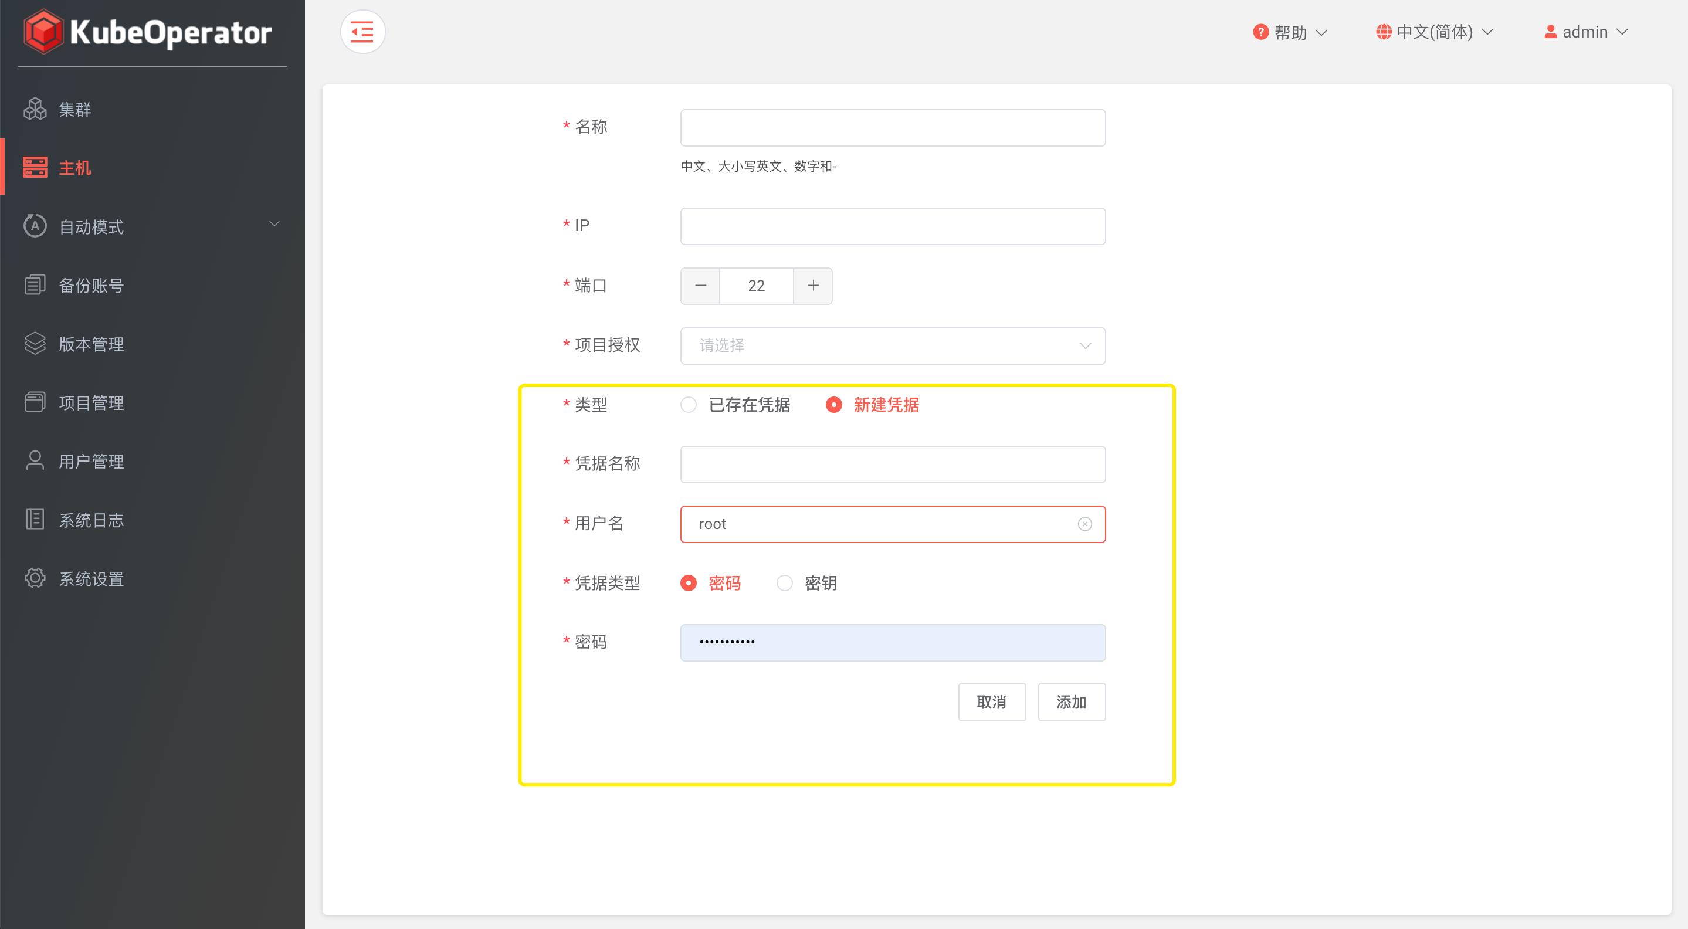This screenshot has height=929, width=1688.
Task: Focus the IP address input field
Action: coord(893,227)
